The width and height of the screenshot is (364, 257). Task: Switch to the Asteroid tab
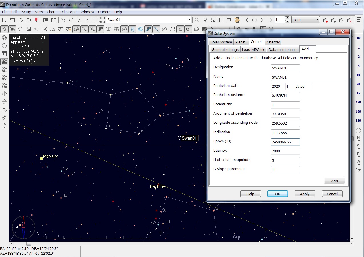273,42
